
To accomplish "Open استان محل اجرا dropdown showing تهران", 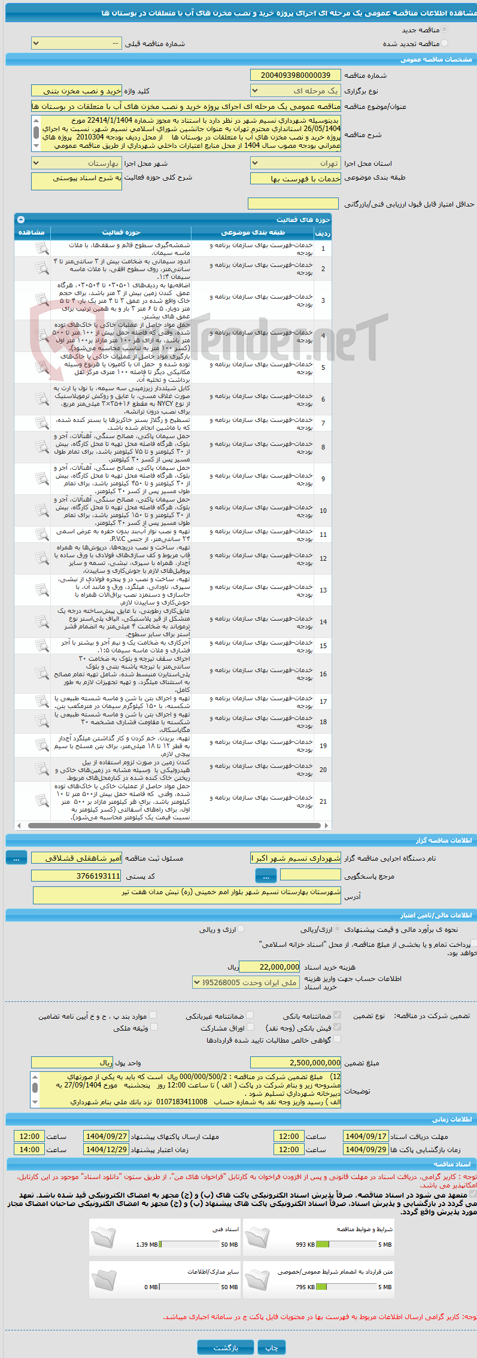I will 296,163.
